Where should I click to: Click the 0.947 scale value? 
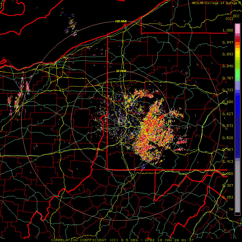(x=228, y=42)
